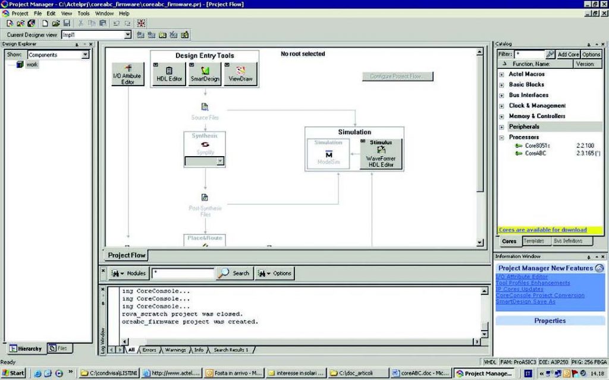Launch SmartDesign from Design Entry Tools
The height and width of the screenshot is (380, 609).
(x=204, y=75)
